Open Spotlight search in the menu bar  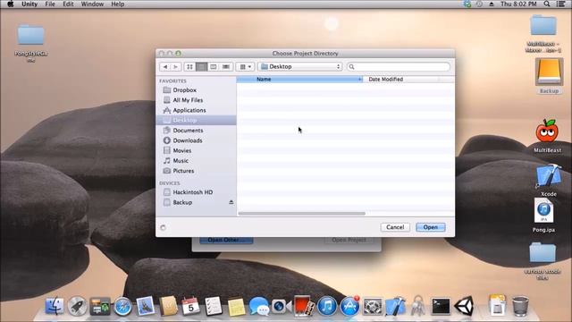pyautogui.click(x=547, y=4)
